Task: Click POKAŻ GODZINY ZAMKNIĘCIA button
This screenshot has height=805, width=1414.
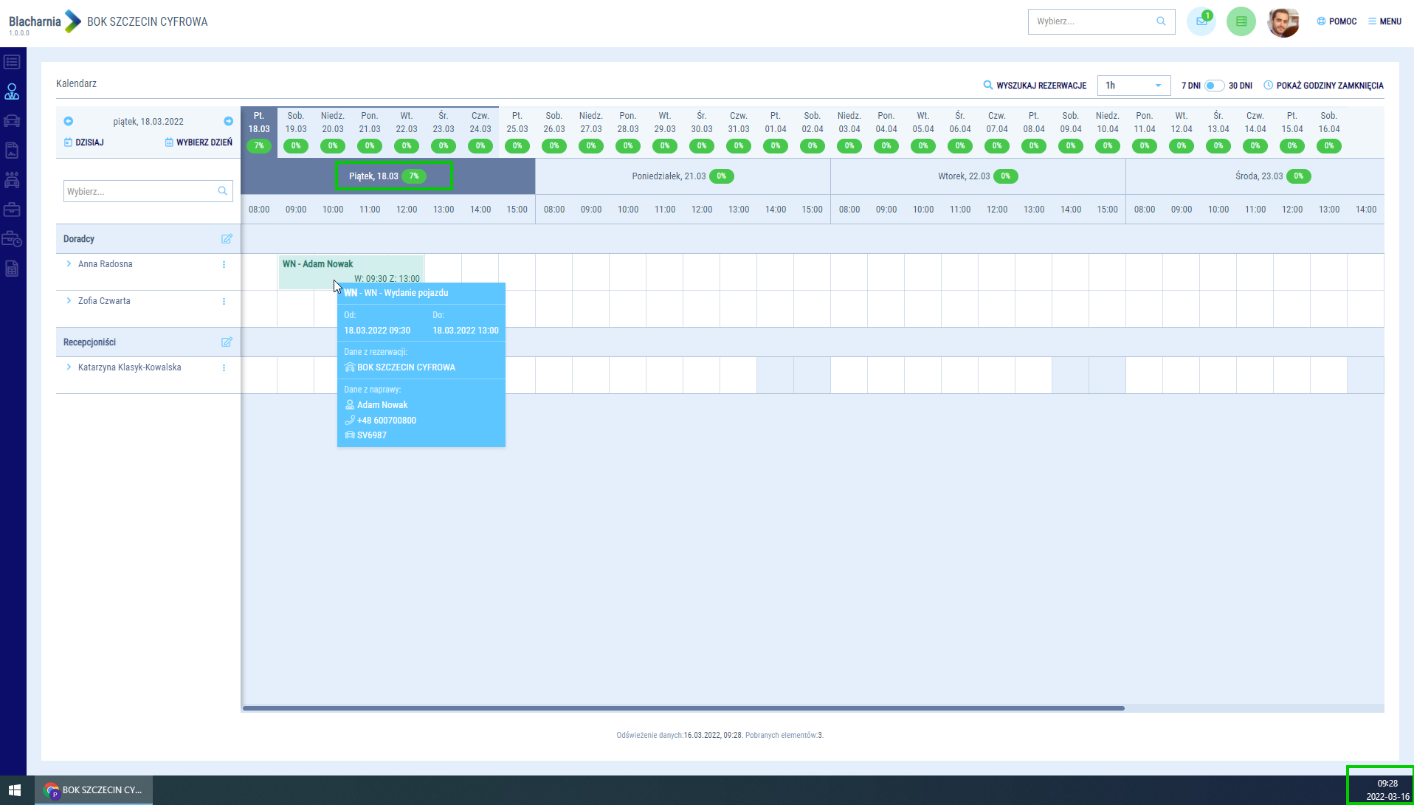Action: (x=1323, y=86)
